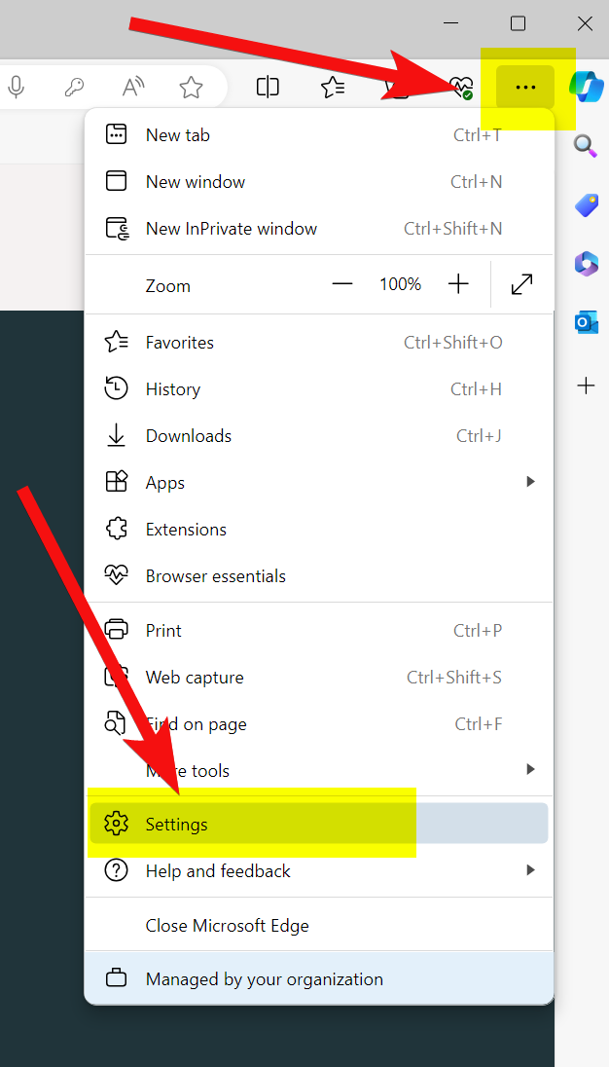Click the zoom in plus button

tap(458, 284)
